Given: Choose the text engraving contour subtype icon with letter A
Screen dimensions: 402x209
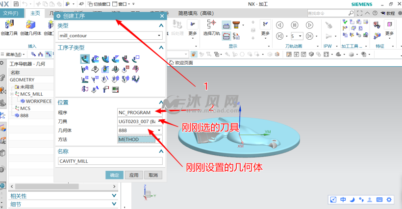Looking at the screenshot, I should click(x=95, y=89).
